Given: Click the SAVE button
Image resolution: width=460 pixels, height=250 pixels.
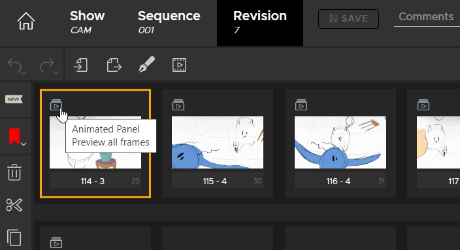Looking at the screenshot, I should 348,19.
